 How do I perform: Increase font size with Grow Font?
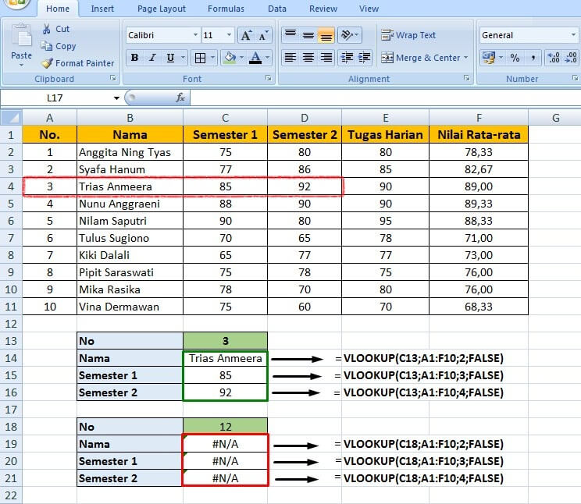[246, 36]
